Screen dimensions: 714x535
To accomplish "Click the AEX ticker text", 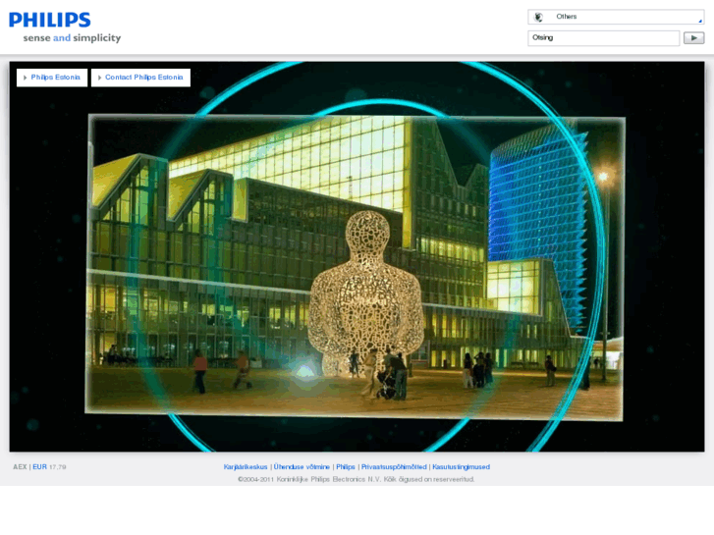I will (x=20, y=466).
